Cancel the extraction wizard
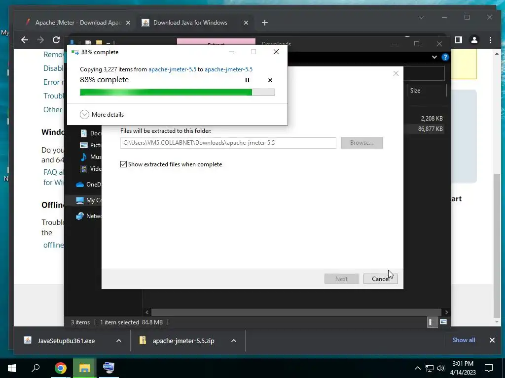The height and width of the screenshot is (378, 505). pos(380,279)
